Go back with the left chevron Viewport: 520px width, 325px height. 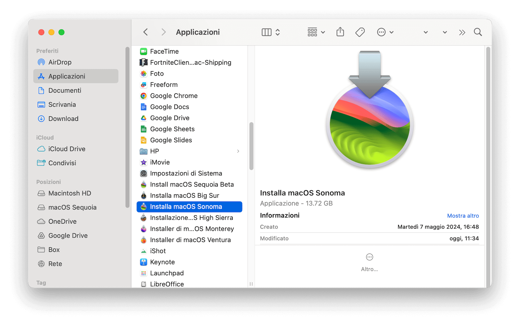pos(146,32)
